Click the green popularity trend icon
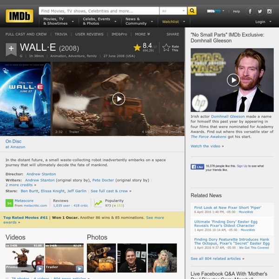The height and width of the screenshot is (279, 279). 98,203
